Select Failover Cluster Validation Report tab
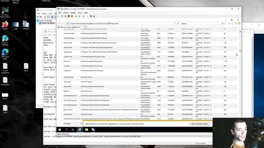The width and height of the screenshot is (264, 148). click(70, 27)
